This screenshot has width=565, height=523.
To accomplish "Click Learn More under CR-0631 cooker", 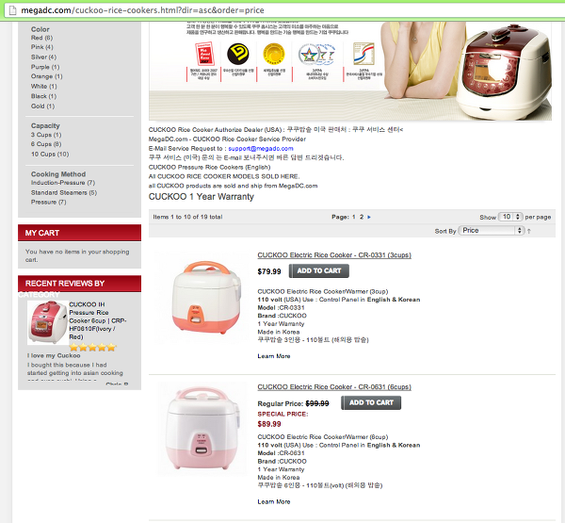I will tap(274, 501).
